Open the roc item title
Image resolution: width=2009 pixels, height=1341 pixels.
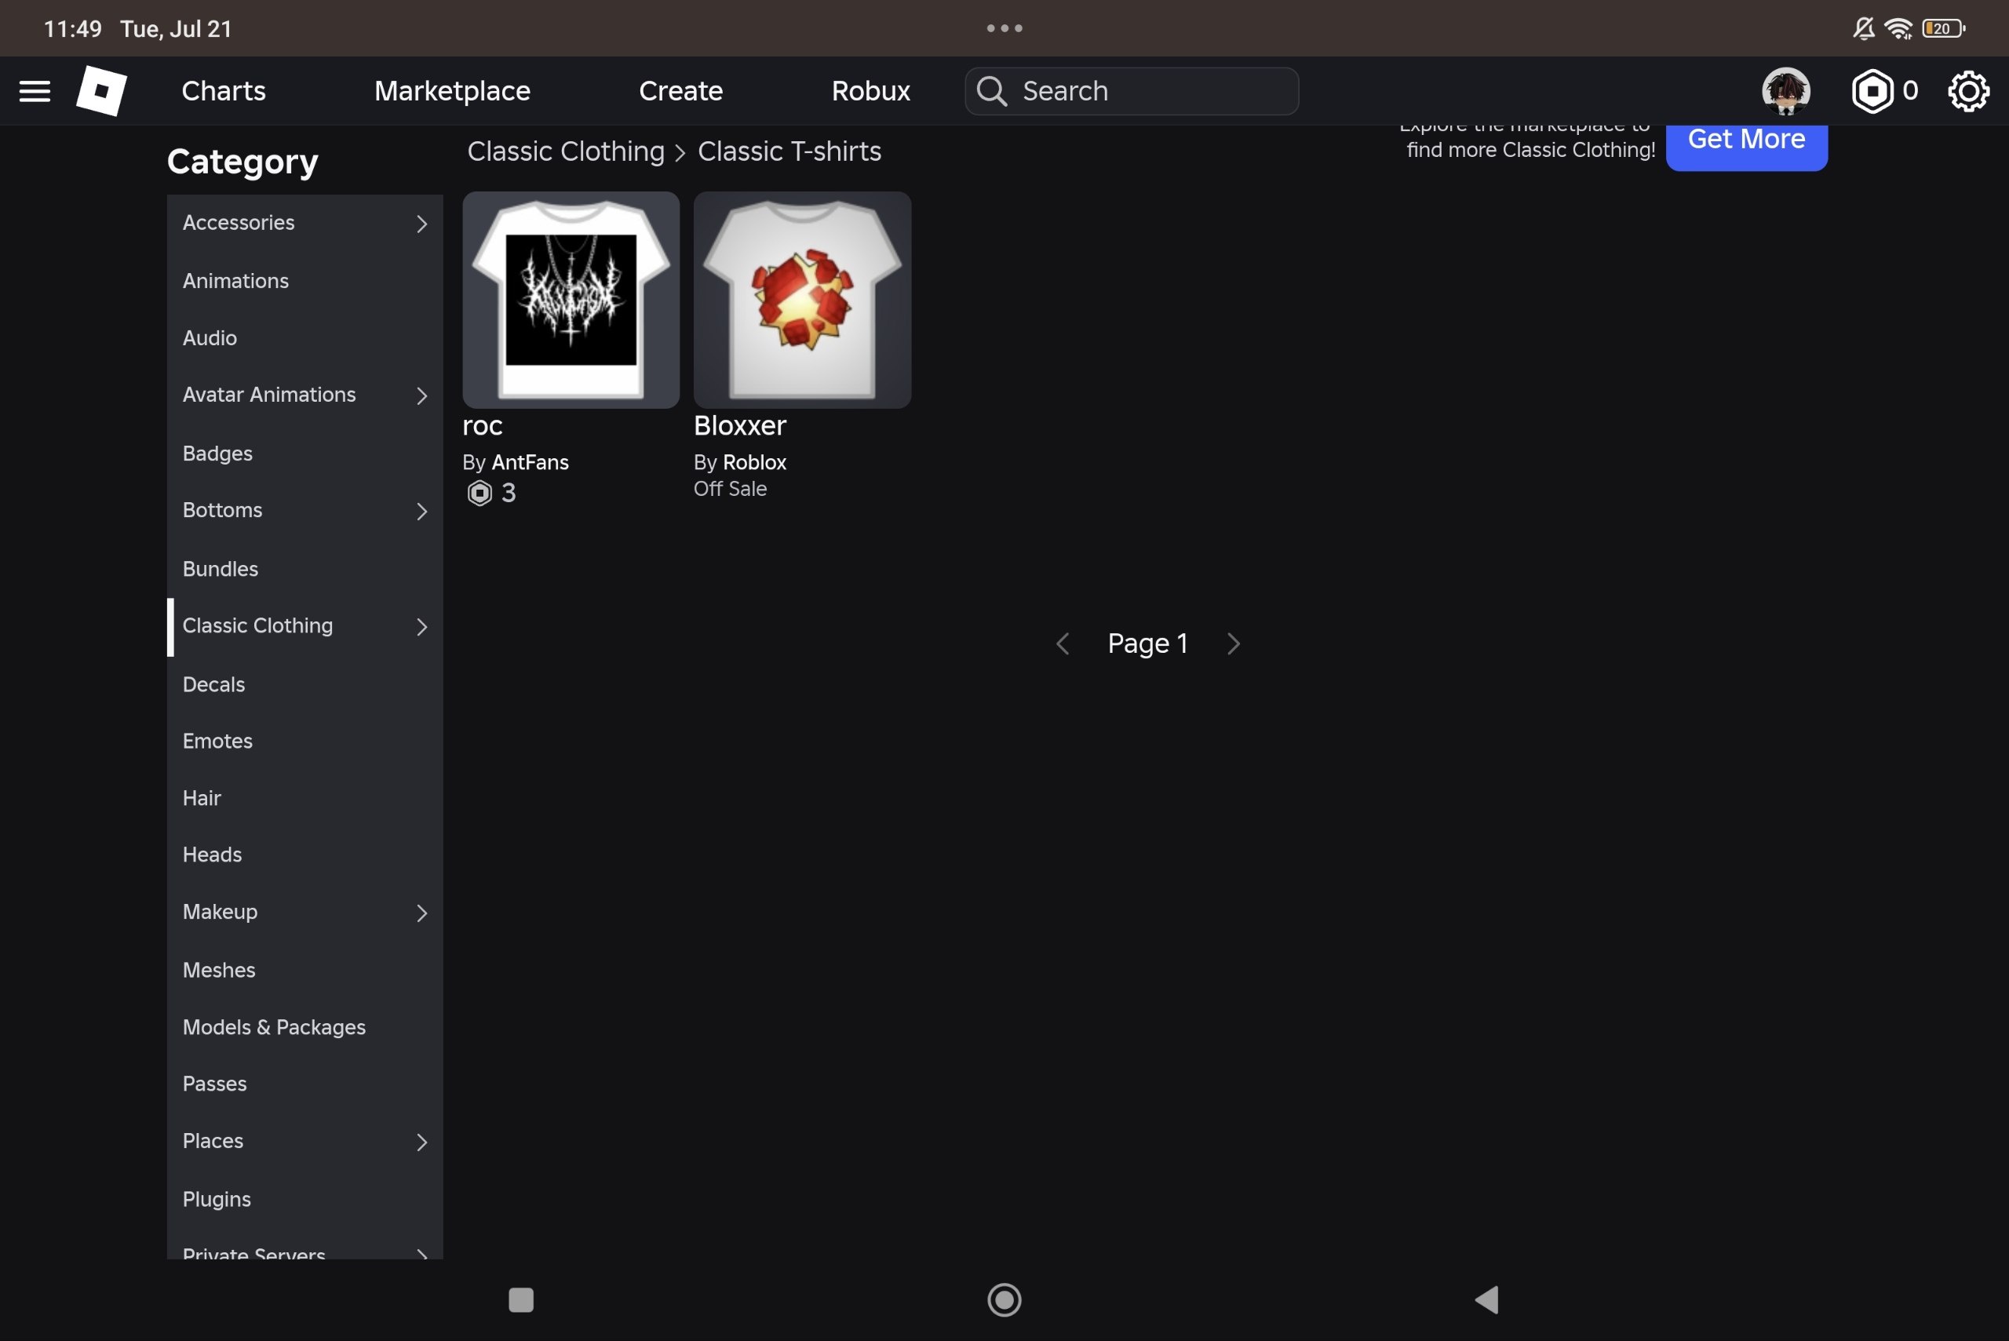point(483,426)
